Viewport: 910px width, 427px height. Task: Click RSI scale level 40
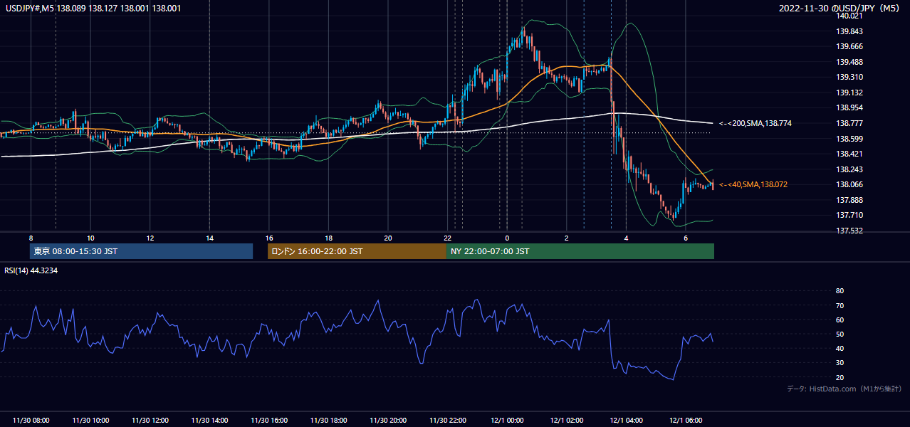(x=840, y=348)
